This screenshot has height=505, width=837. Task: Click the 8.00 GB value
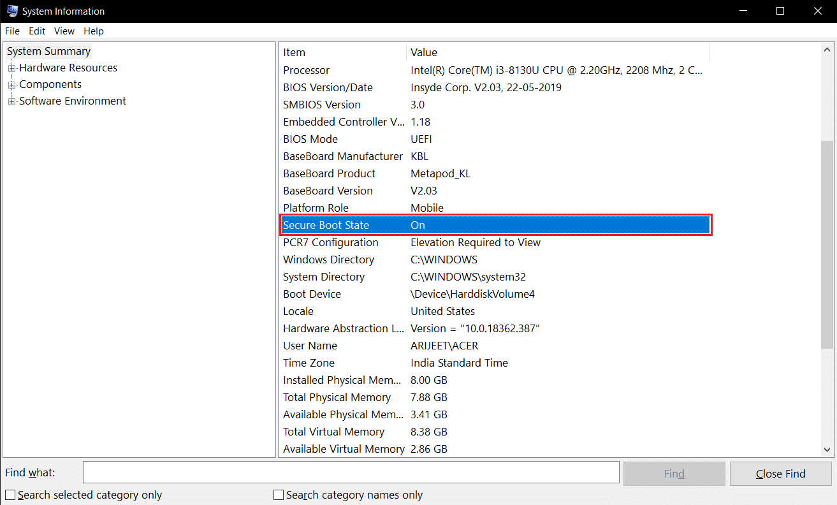pyautogui.click(x=429, y=380)
